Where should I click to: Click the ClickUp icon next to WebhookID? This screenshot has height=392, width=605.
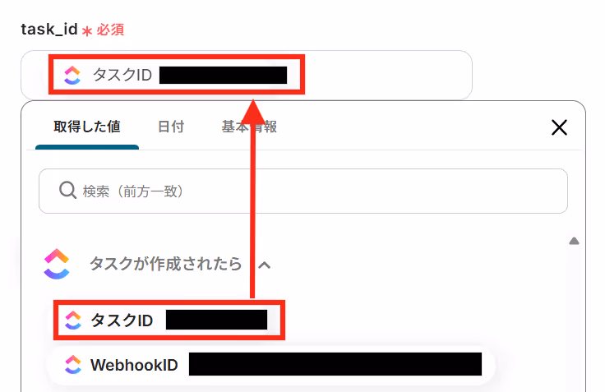point(73,365)
